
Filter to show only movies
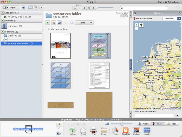click(89, 8)
